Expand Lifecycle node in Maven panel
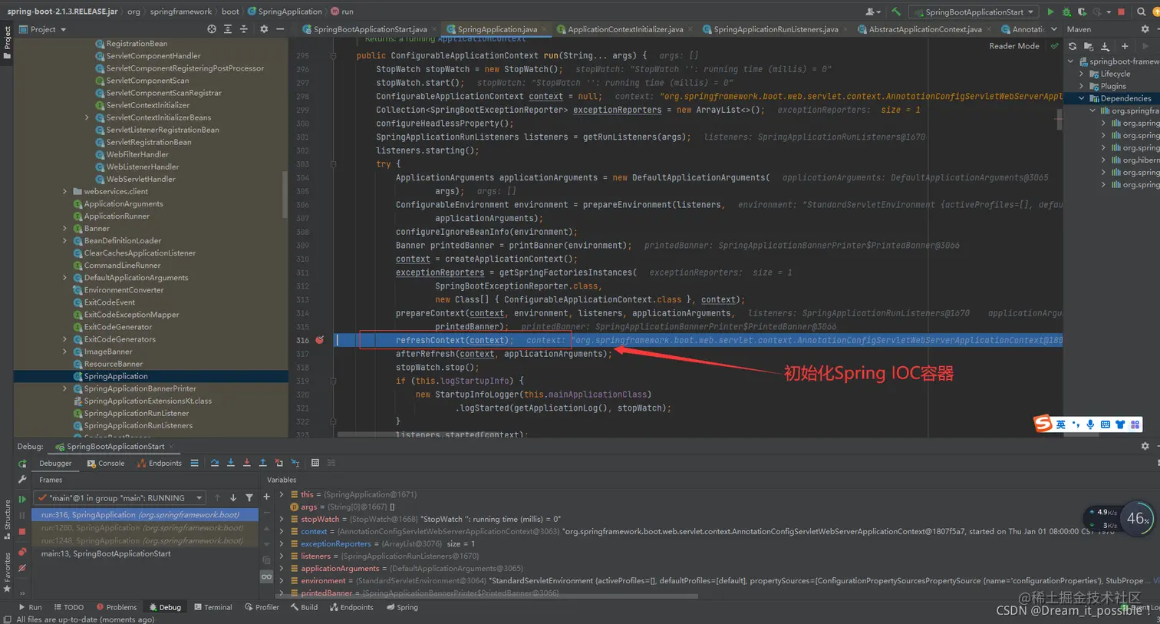This screenshot has width=1160, height=624. (x=1082, y=74)
